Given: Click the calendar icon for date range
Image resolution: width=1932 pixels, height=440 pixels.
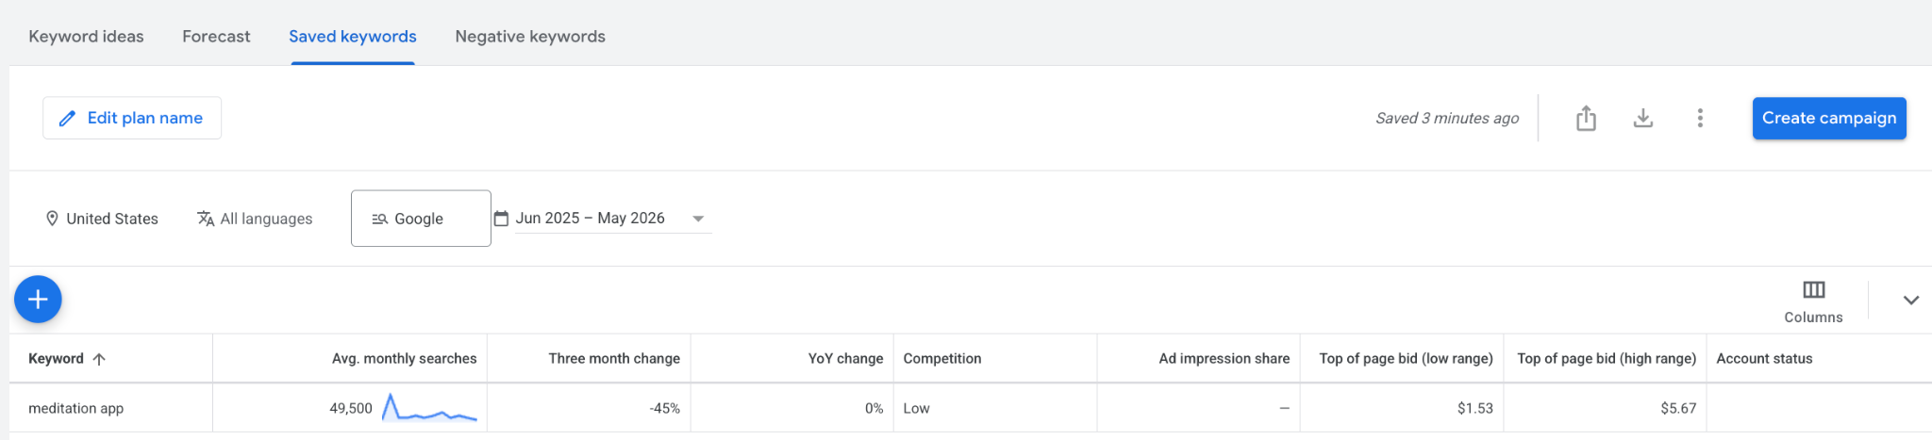Looking at the screenshot, I should (501, 219).
